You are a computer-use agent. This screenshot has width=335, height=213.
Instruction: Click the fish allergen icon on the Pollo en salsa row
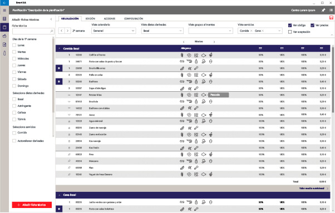point(204,75)
